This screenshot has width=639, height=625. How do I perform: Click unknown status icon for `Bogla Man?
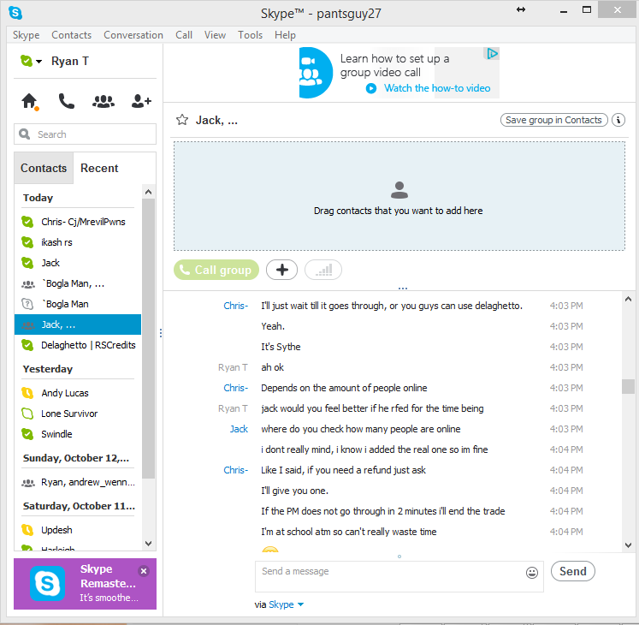coord(27,304)
